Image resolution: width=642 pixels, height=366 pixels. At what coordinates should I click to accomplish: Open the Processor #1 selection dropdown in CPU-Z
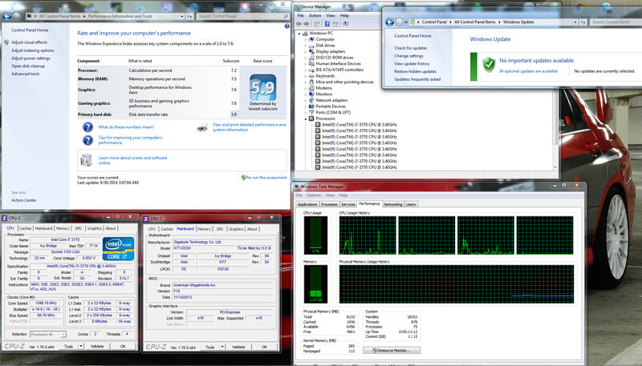(x=63, y=335)
